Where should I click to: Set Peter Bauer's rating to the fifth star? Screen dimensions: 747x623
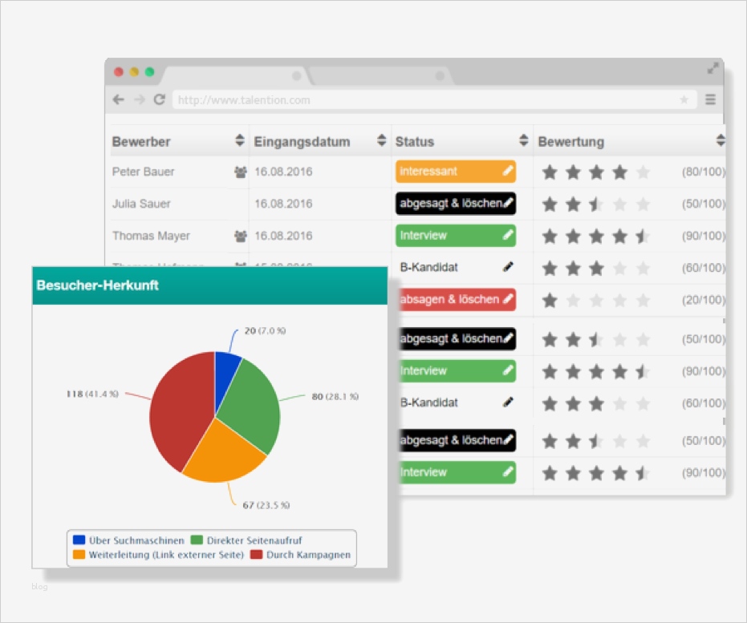[643, 172]
